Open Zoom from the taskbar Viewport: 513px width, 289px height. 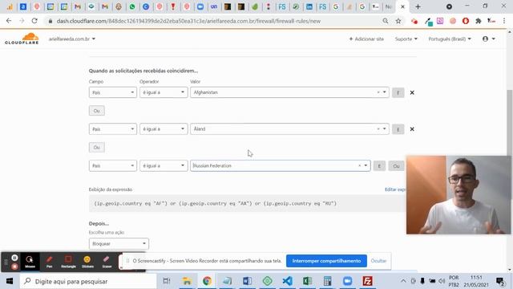[x=347, y=281]
